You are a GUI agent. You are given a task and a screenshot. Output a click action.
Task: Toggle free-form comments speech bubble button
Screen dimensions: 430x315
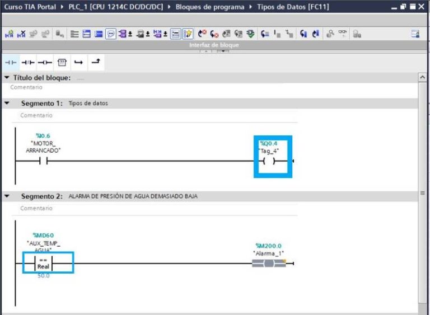click(x=111, y=34)
